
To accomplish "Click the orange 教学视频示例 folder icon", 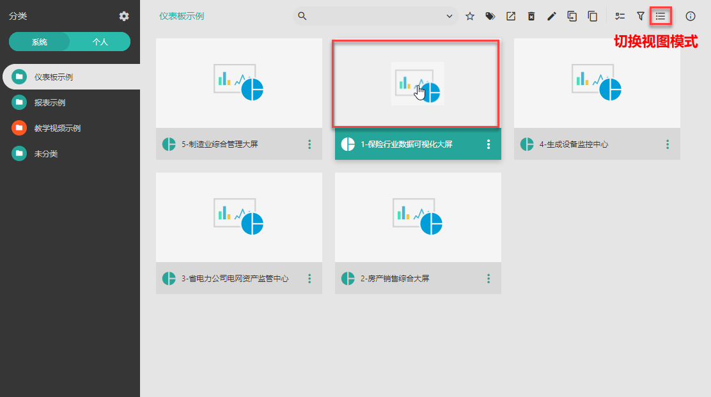I will [19, 128].
